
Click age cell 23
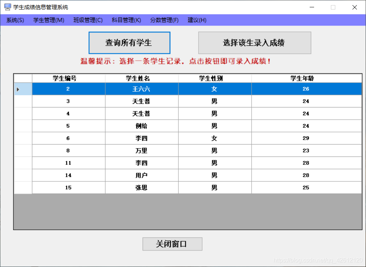[x=307, y=151]
